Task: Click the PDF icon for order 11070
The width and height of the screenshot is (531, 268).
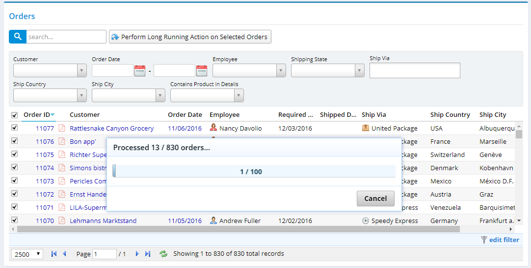Action: [62, 221]
